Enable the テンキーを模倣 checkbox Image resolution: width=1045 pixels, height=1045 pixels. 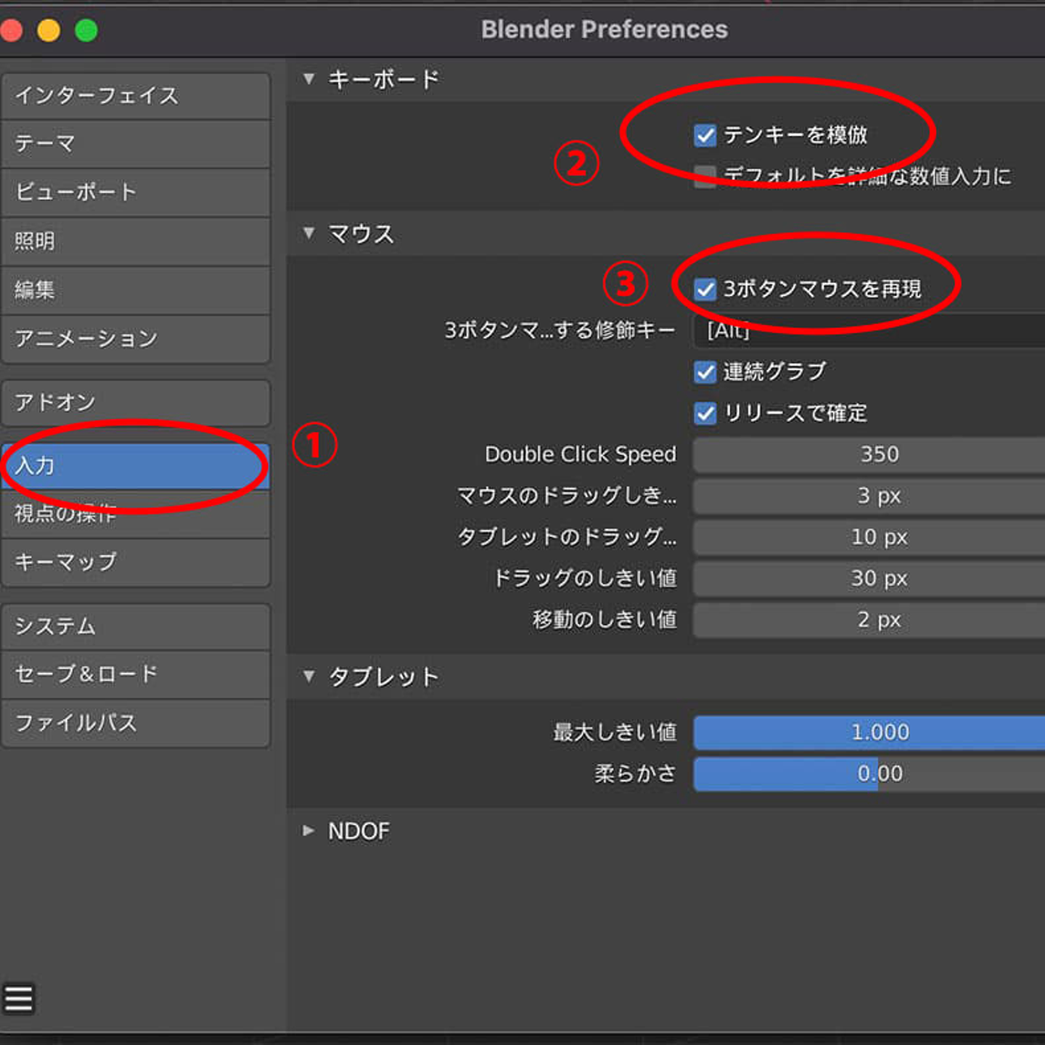705,136
